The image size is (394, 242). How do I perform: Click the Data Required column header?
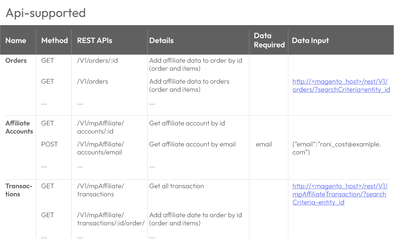269,40
